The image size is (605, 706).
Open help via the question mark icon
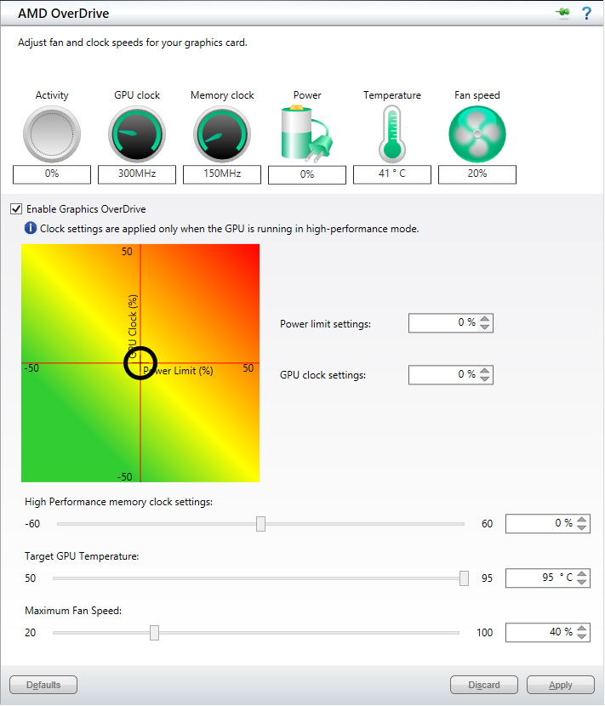point(586,13)
